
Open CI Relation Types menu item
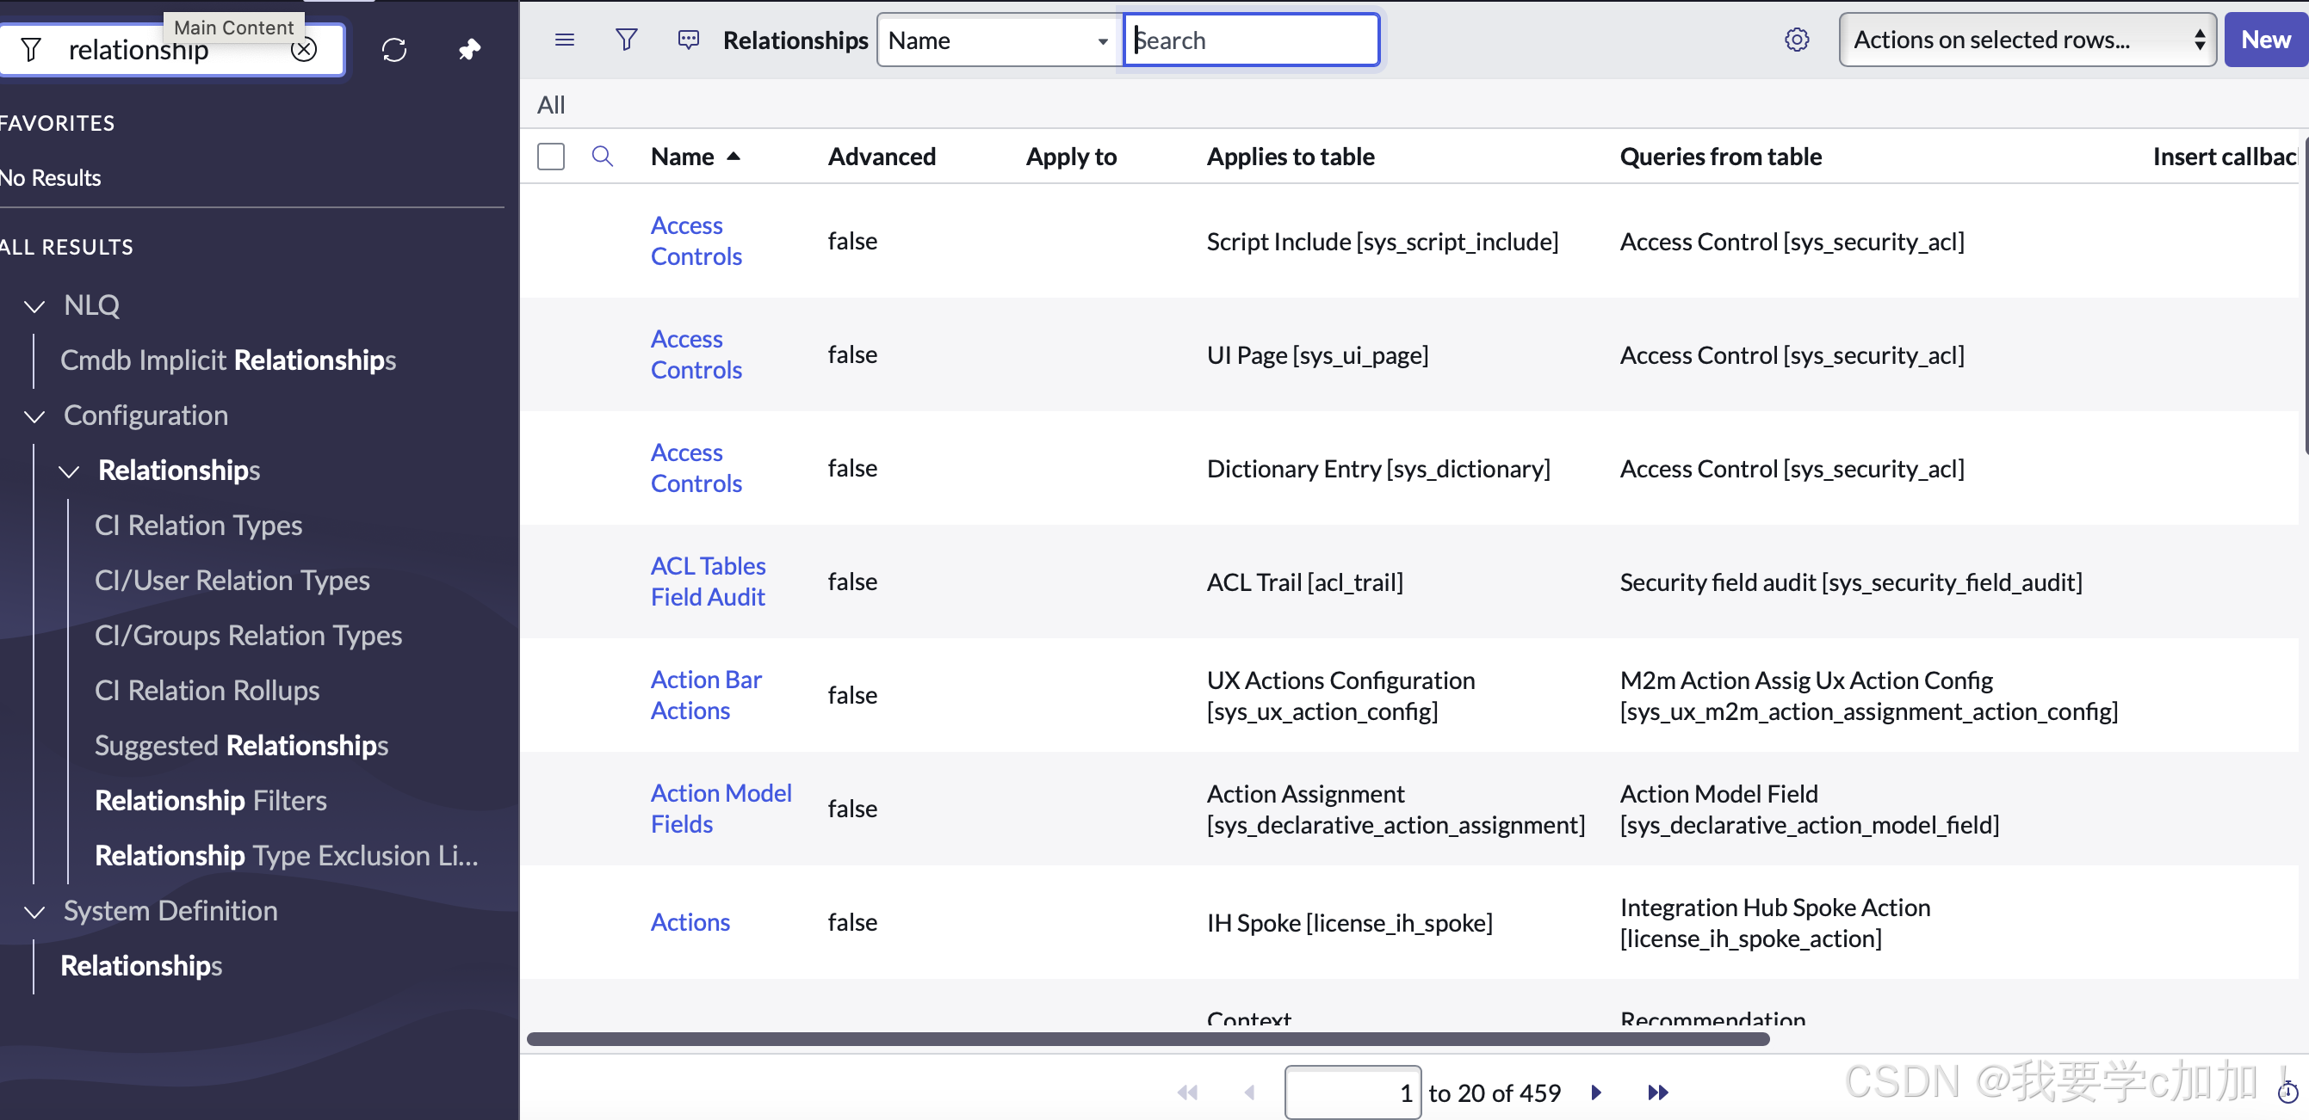(x=198, y=525)
